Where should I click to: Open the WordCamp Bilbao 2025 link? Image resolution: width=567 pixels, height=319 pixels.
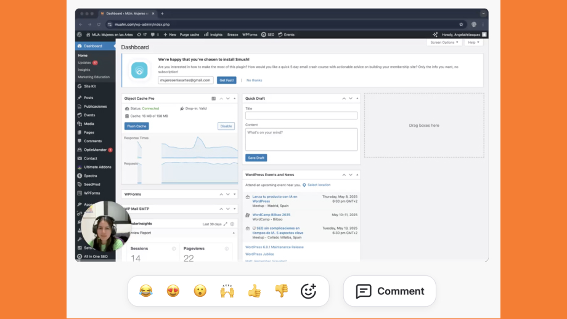(x=271, y=214)
